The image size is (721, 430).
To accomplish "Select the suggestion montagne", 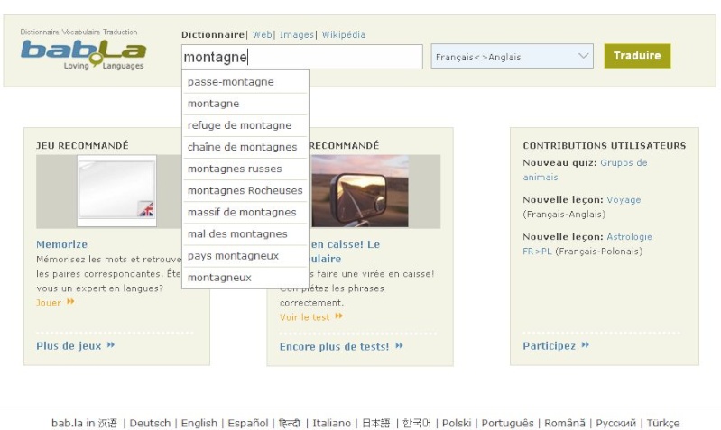I will pos(245,104).
